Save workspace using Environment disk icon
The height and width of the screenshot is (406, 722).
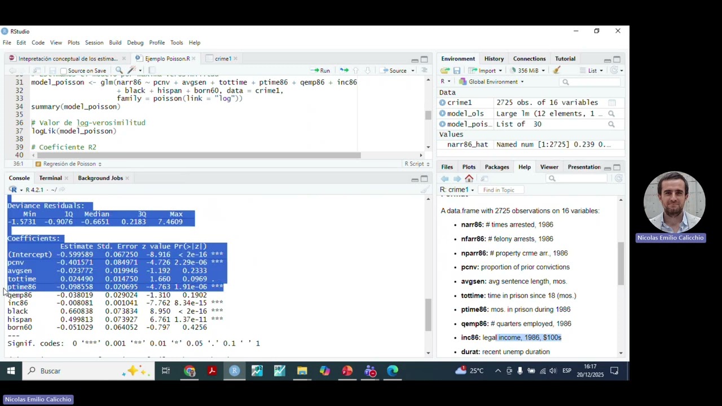pos(457,70)
